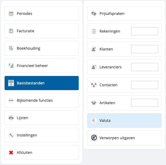
Task: Open the Basisbestanden menu
Action: pyautogui.click(x=42, y=83)
